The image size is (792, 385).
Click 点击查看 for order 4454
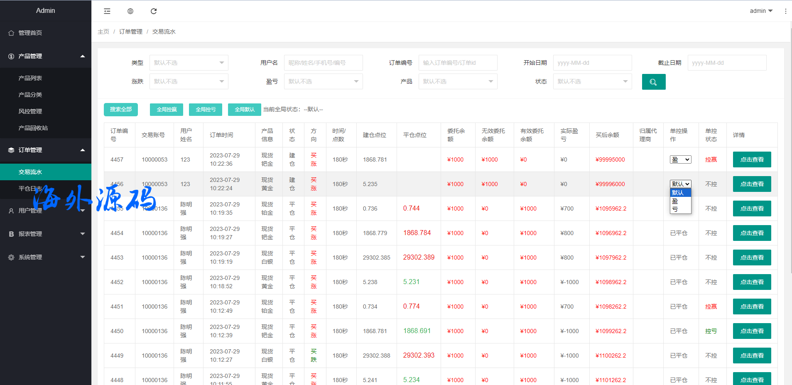(752, 233)
